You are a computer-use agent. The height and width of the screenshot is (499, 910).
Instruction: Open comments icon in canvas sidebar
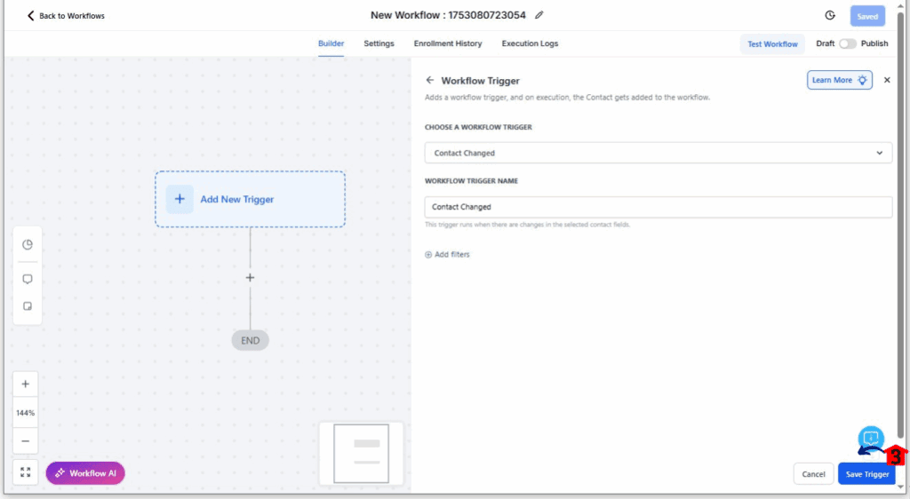tap(28, 280)
